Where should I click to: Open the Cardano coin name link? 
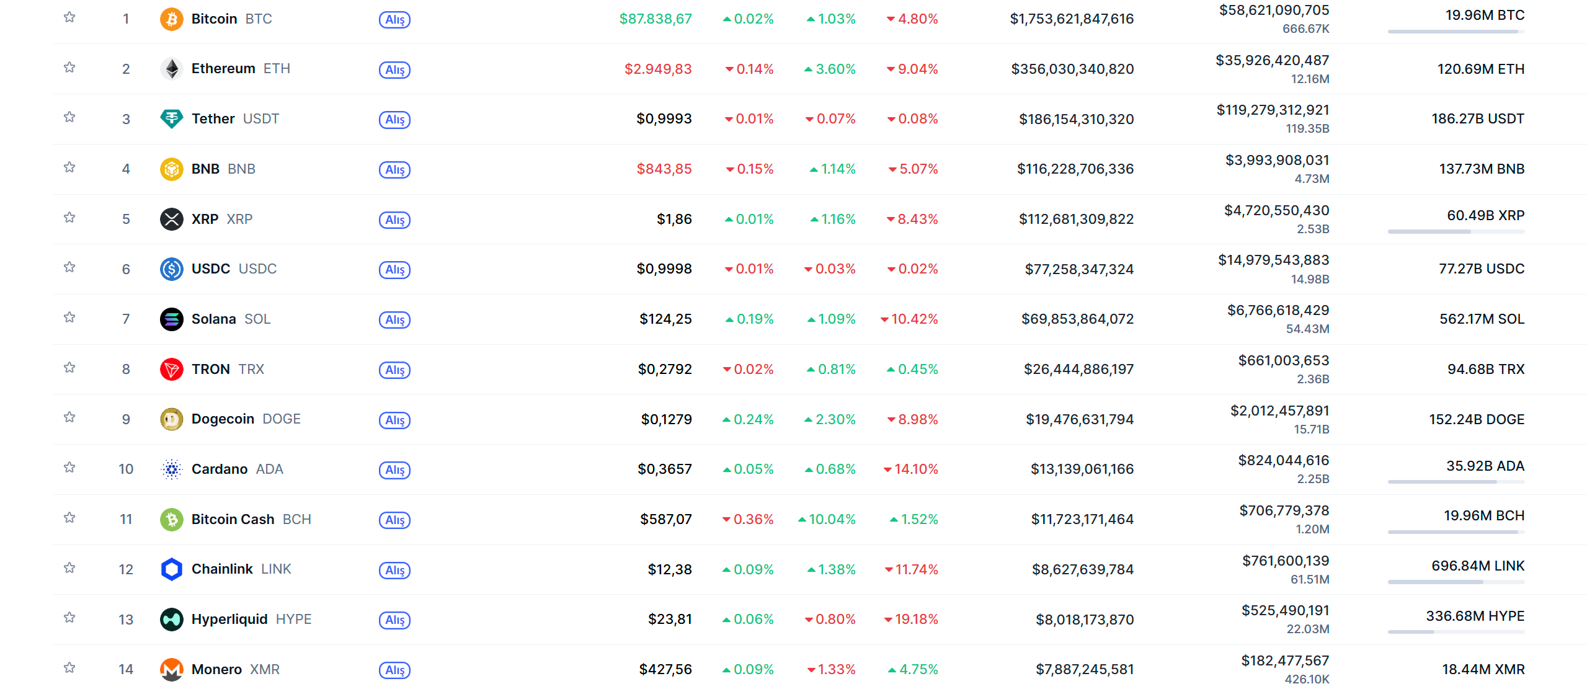(x=220, y=469)
